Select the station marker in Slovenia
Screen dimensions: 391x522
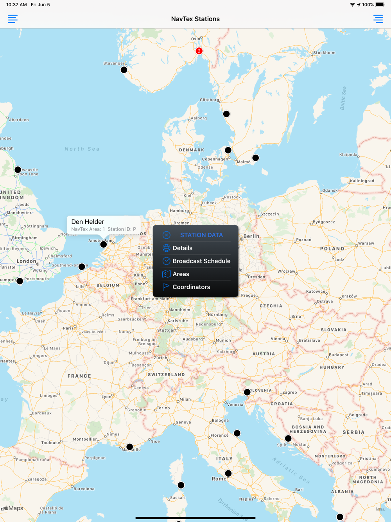[247, 392]
